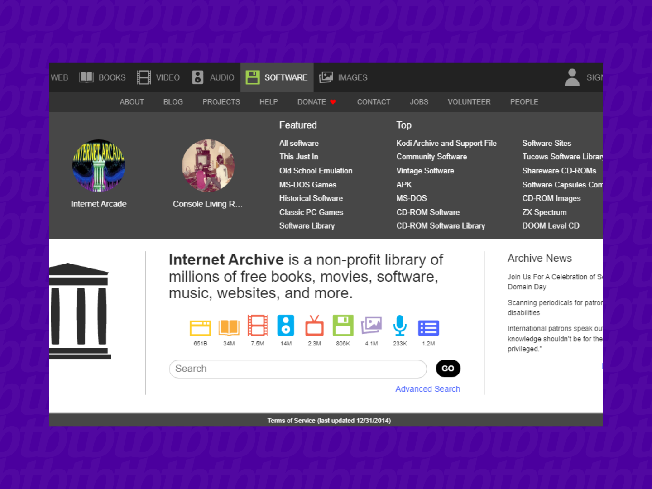The height and width of the screenshot is (489, 652).
Task: Click the Books icon in top navigation
Action: [86, 77]
